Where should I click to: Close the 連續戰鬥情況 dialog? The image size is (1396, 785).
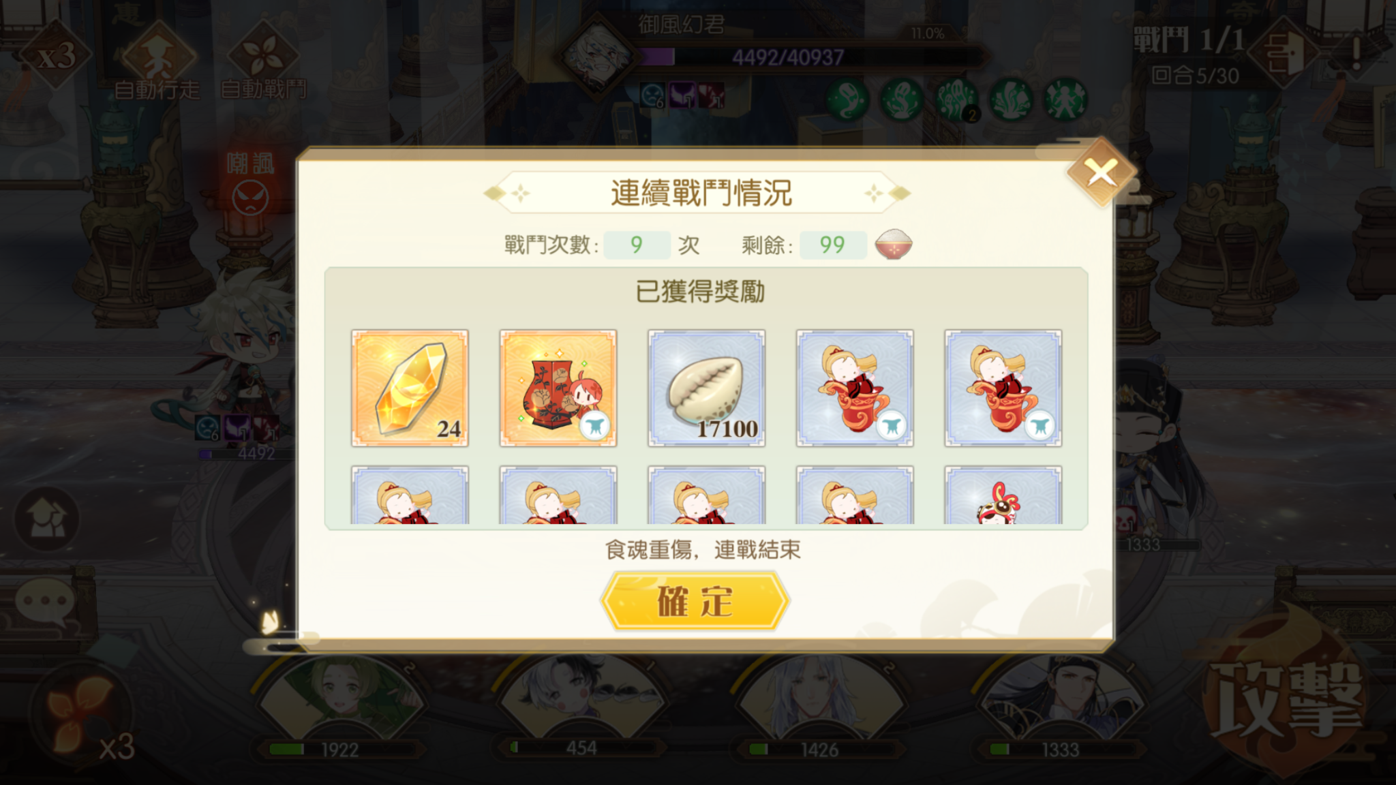tap(1102, 172)
